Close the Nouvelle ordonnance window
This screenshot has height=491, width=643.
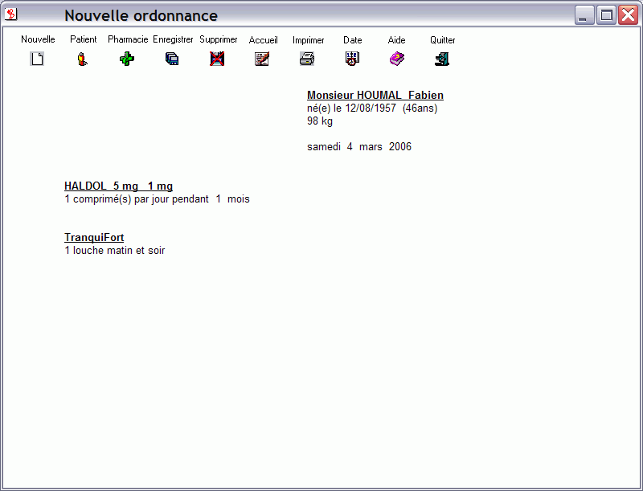point(629,15)
